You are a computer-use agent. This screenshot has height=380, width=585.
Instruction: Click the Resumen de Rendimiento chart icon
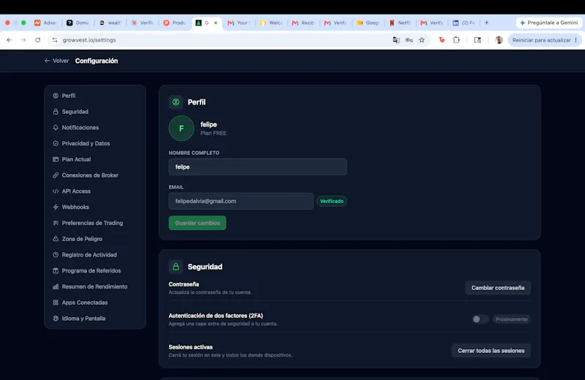tap(56, 286)
